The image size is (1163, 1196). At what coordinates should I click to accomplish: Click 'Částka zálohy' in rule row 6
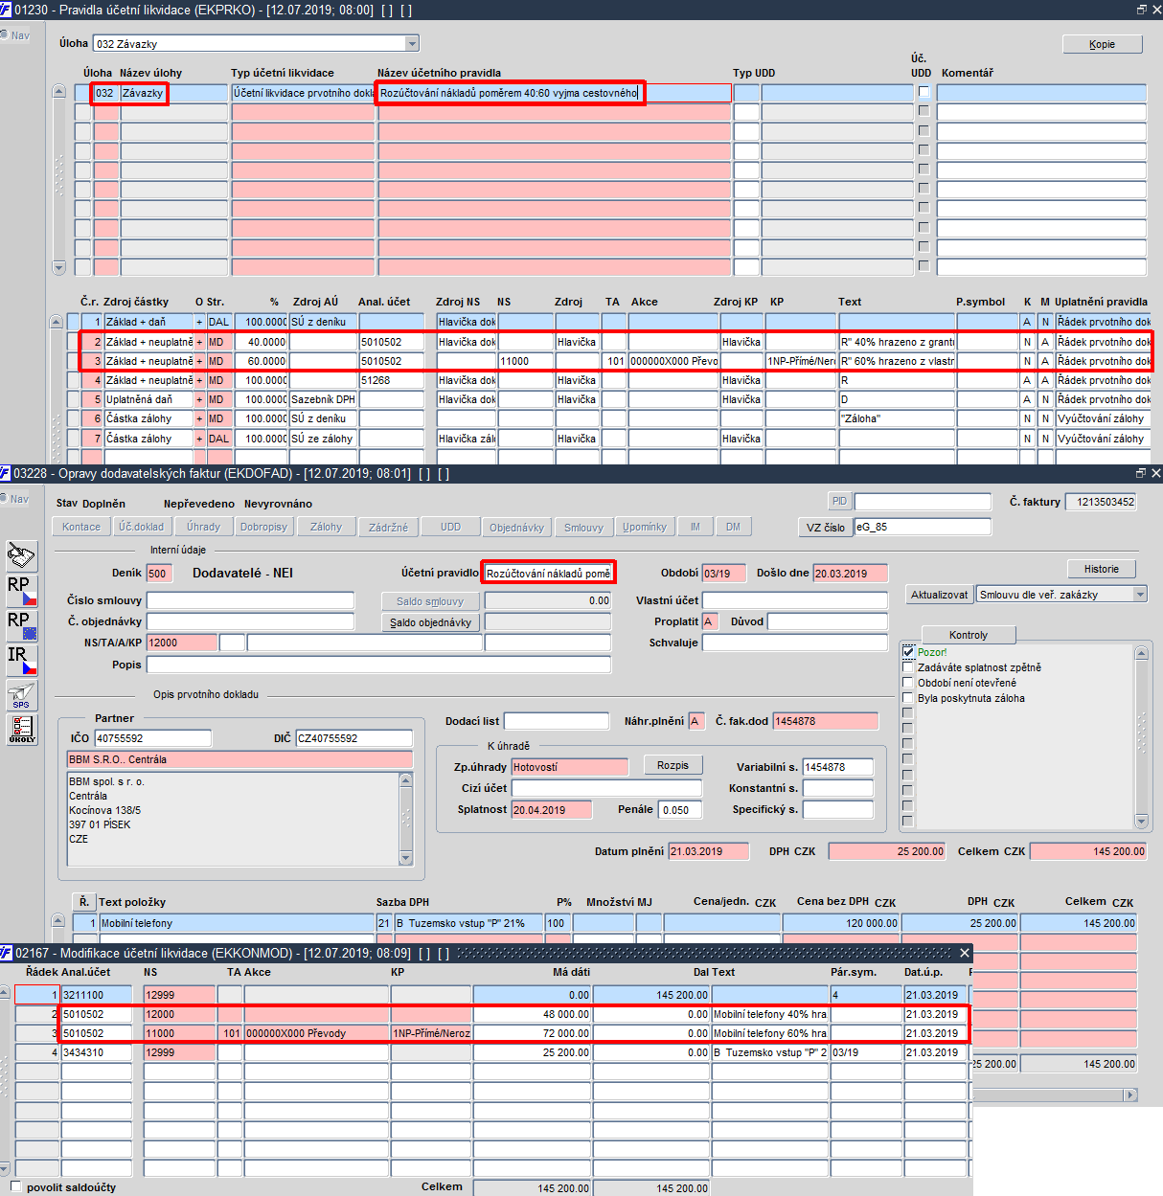click(148, 418)
